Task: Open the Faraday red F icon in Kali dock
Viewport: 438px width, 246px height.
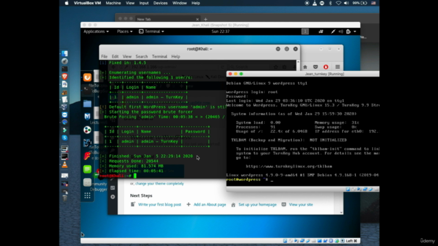Action: [x=87, y=156]
